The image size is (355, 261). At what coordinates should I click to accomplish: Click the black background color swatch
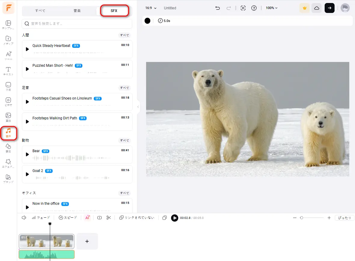coord(147,21)
